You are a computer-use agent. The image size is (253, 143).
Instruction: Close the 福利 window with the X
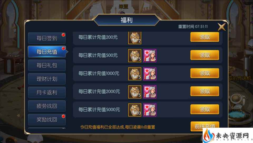pyautogui.click(x=222, y=27)
